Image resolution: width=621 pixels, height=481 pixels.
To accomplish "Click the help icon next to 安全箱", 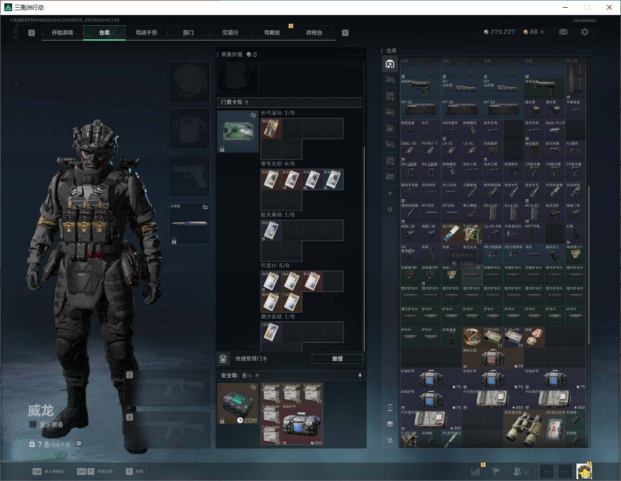I will point(257,376).
